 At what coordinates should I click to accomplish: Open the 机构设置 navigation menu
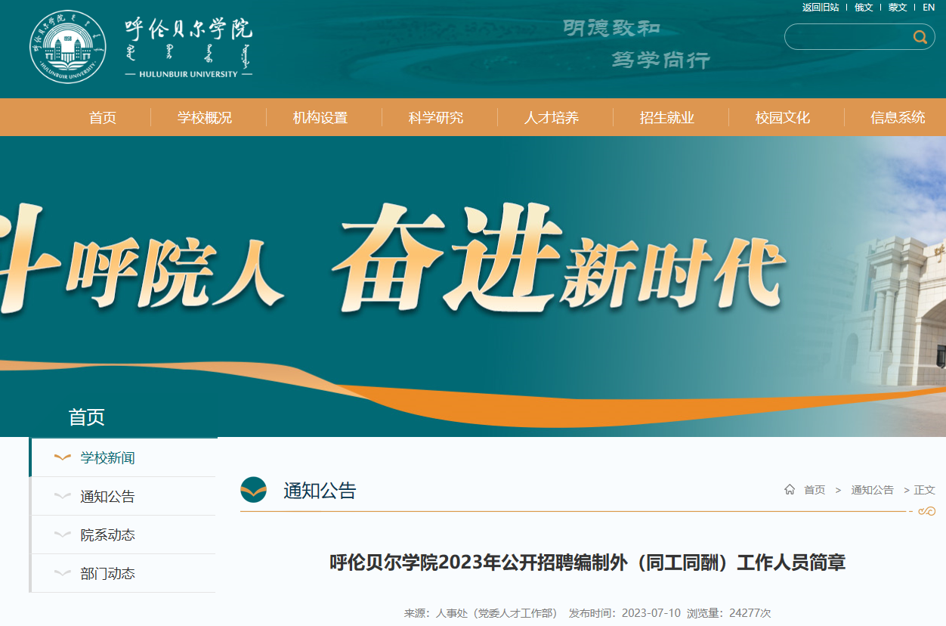[320, 117]
